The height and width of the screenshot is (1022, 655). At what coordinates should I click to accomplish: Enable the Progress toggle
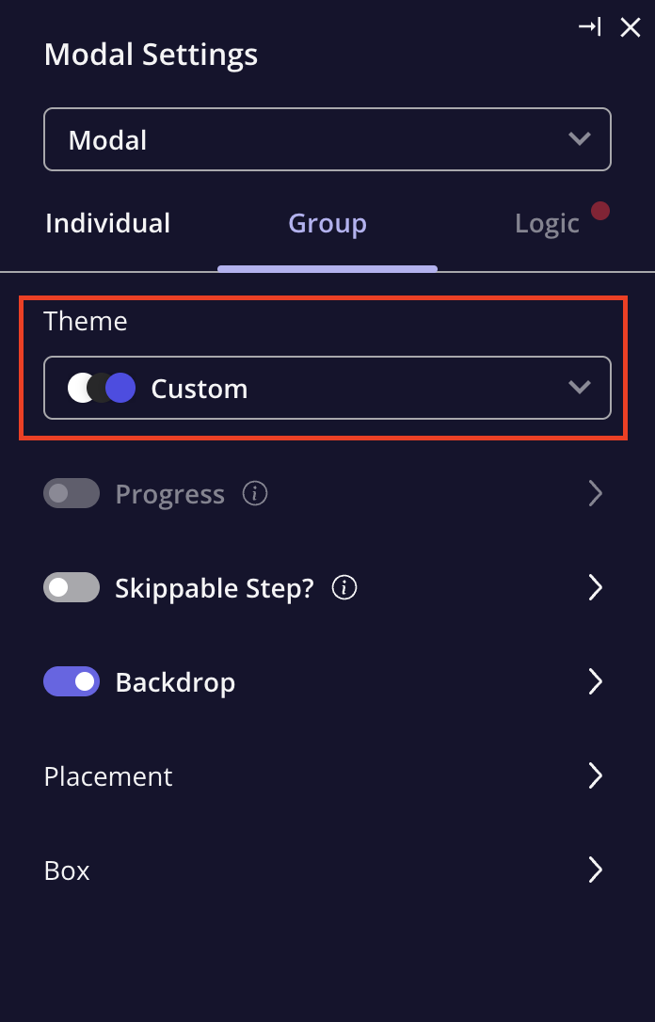pos(72,493)
